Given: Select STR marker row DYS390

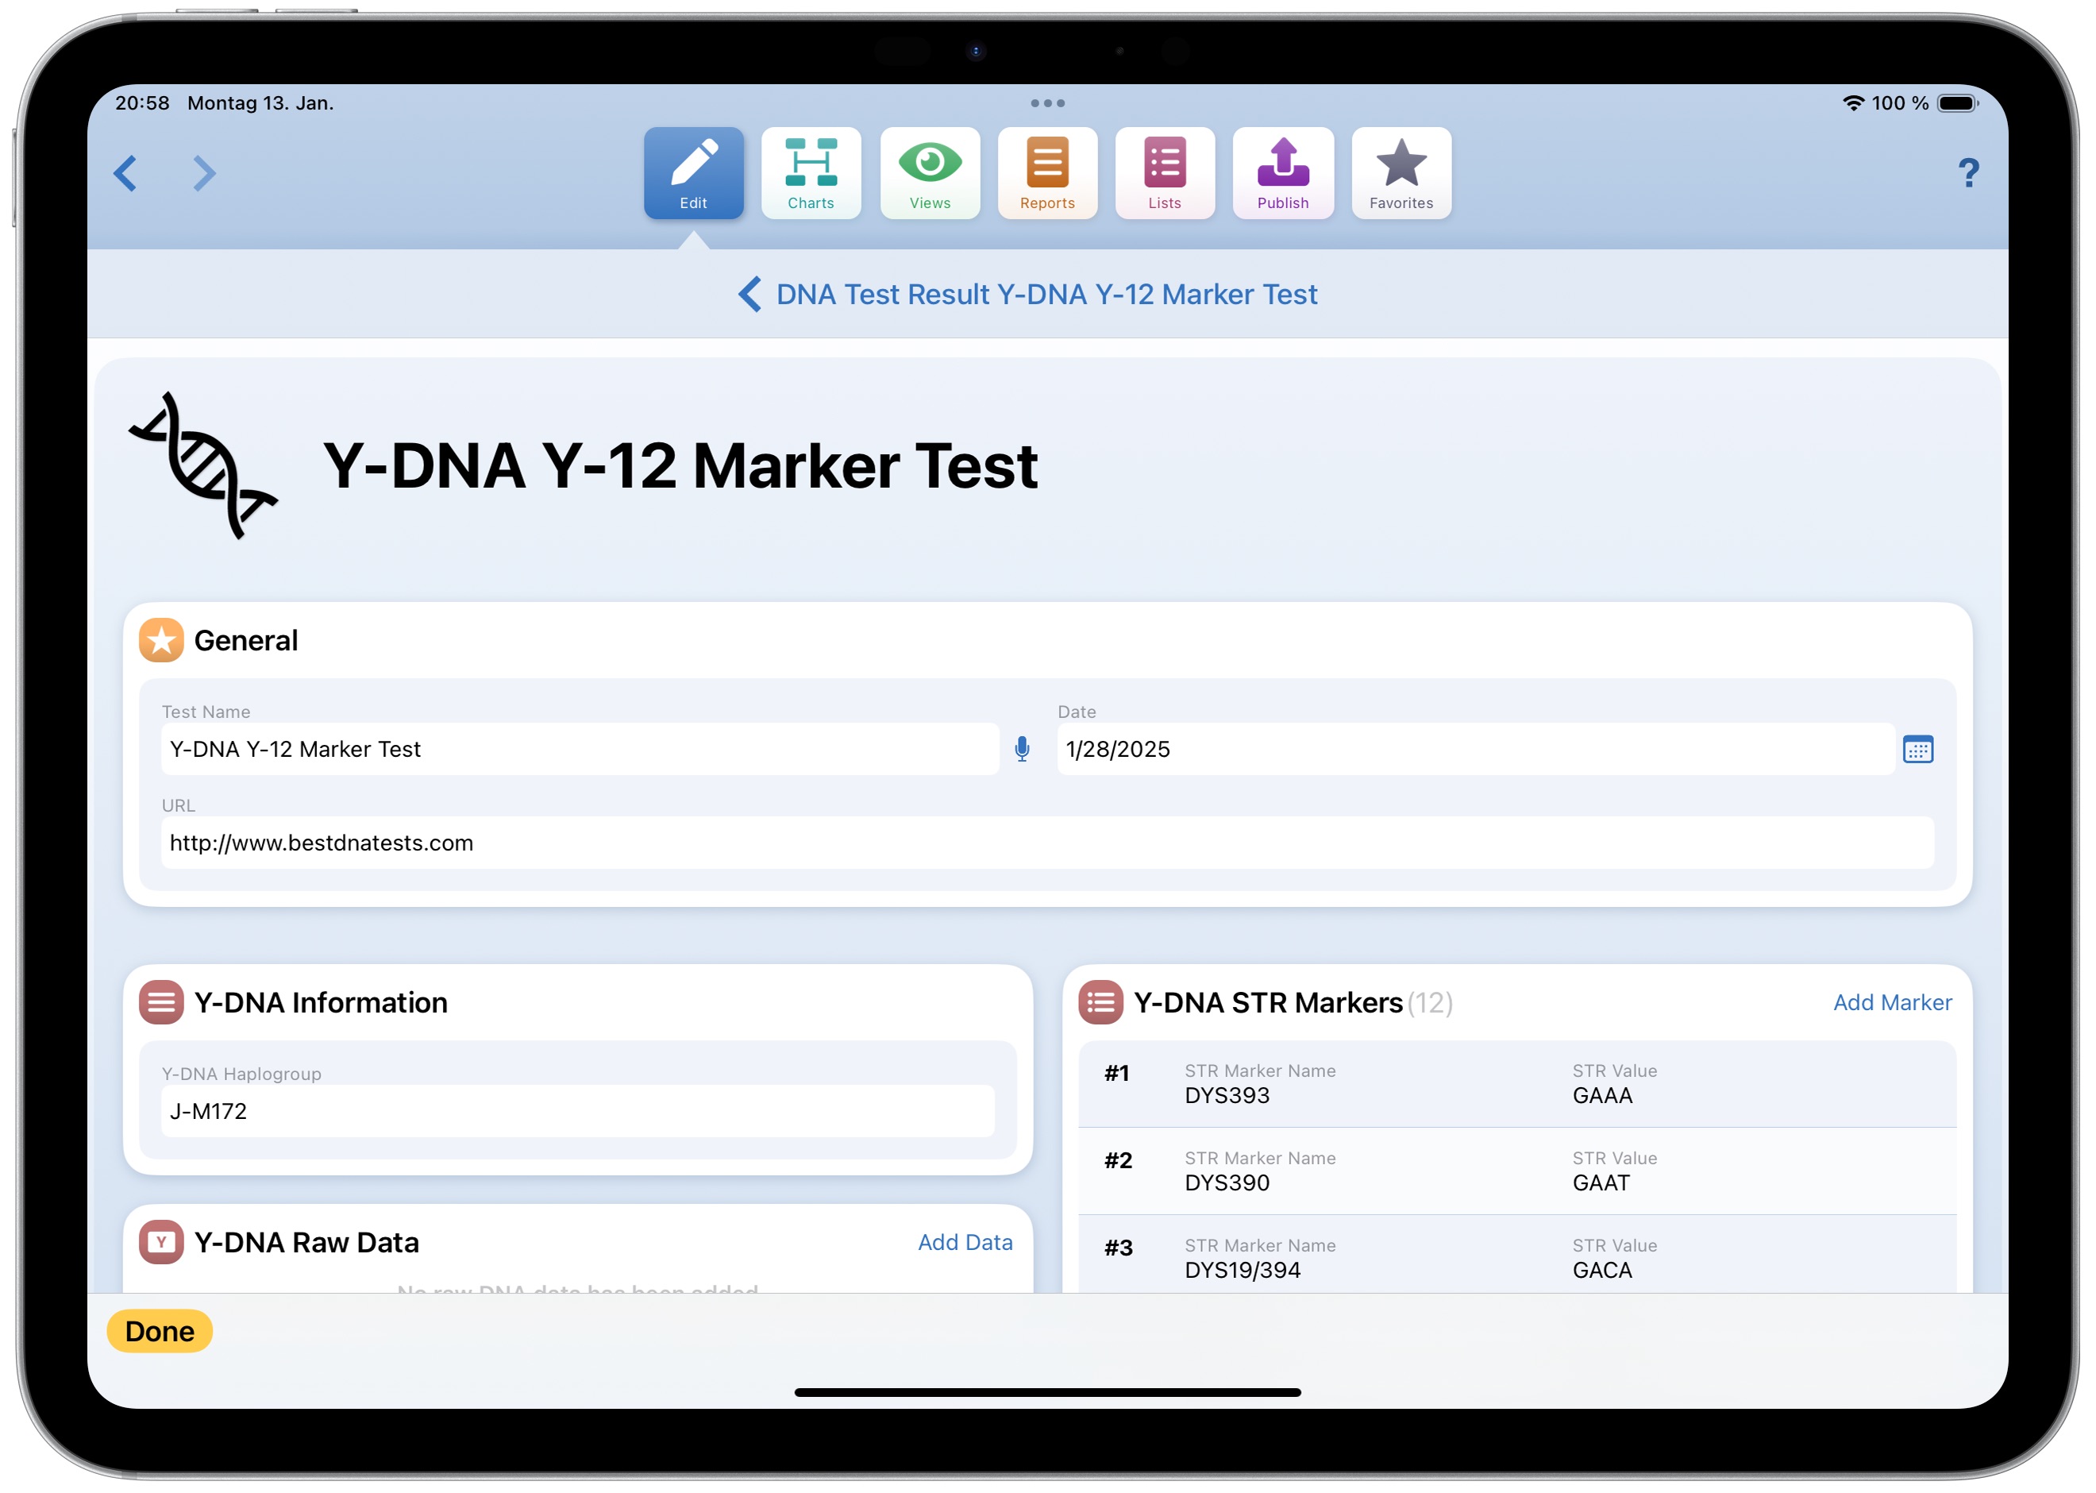Looking at the screenshot, I should (x=1516, y=1171).
